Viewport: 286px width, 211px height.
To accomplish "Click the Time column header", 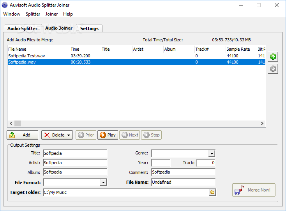I will pos(86,49).
